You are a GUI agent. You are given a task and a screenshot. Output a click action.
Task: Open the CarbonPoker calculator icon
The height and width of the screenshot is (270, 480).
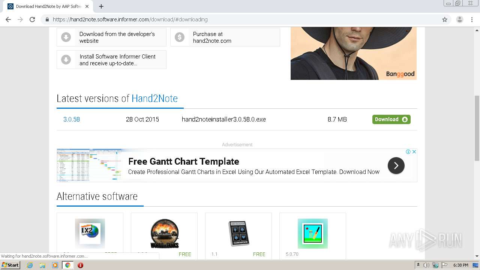tap(238, 233)
